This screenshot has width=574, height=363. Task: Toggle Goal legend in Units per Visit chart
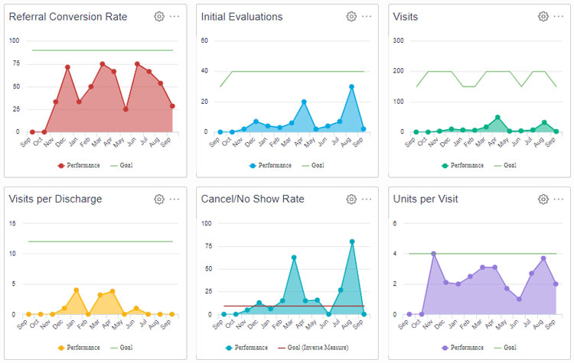[505, 347]
